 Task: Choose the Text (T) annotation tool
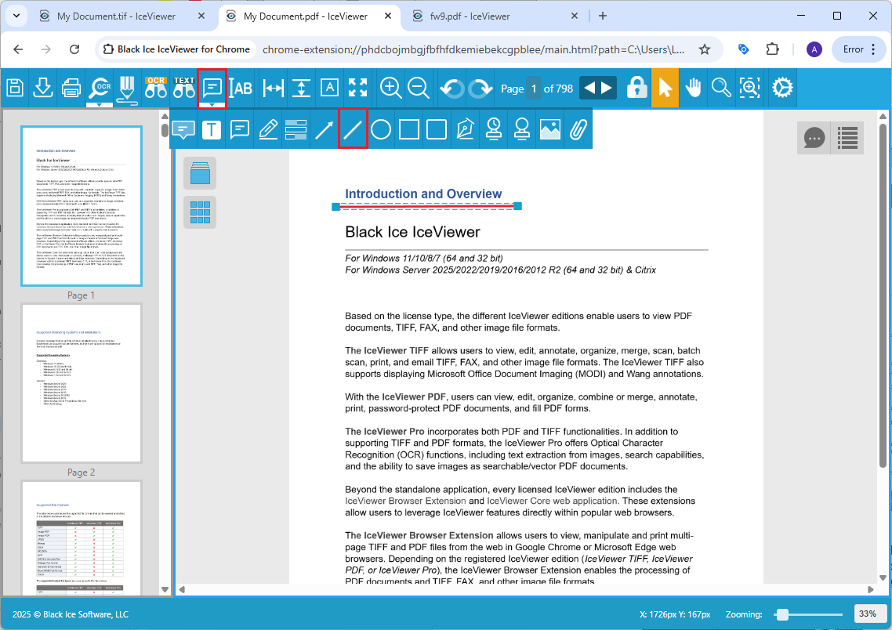[x=212, y=129]
